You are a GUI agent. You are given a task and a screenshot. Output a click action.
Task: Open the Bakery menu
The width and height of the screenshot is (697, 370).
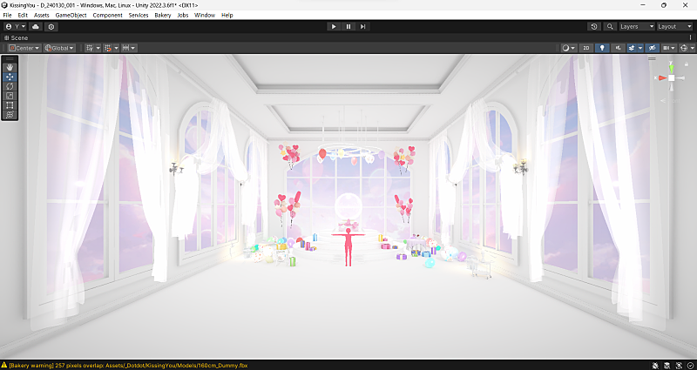click(x=162, y=16)
